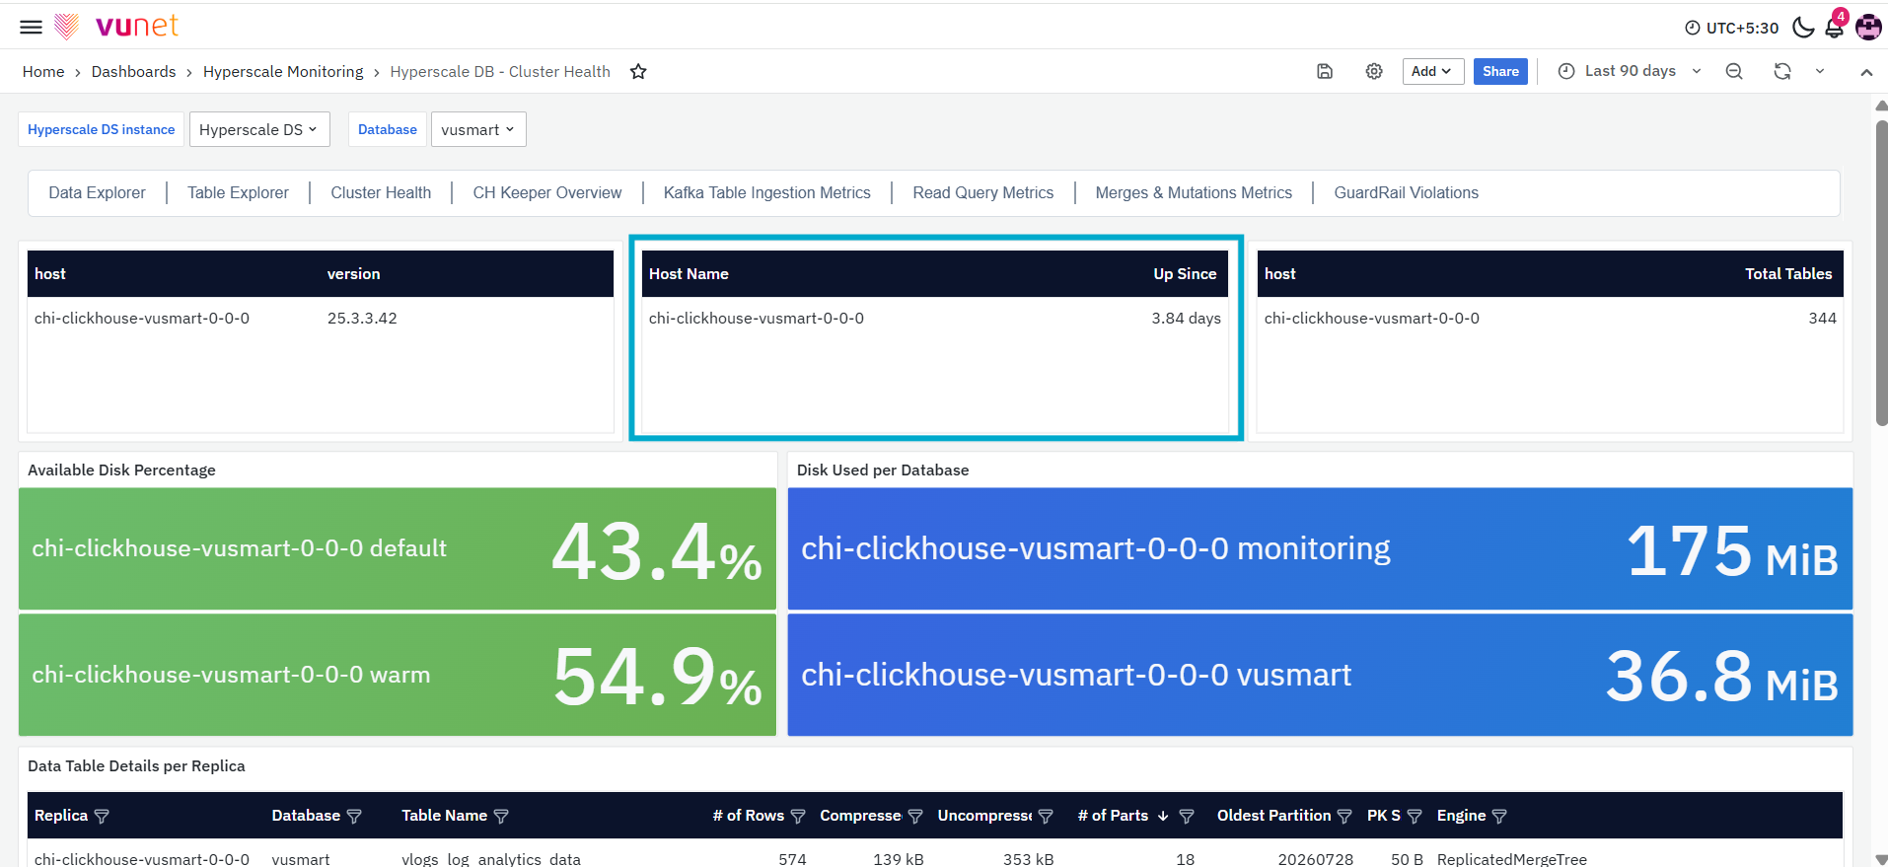Screen dimensions: 1888x867
Task: Refresh the dashboard
Action: [1782, 71]
